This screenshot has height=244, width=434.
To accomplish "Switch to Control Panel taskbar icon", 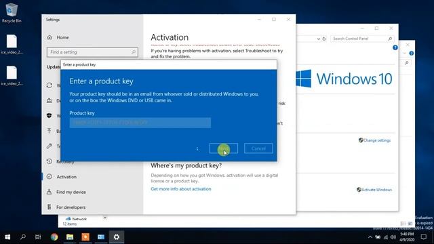I will click(x=101, y=237).
